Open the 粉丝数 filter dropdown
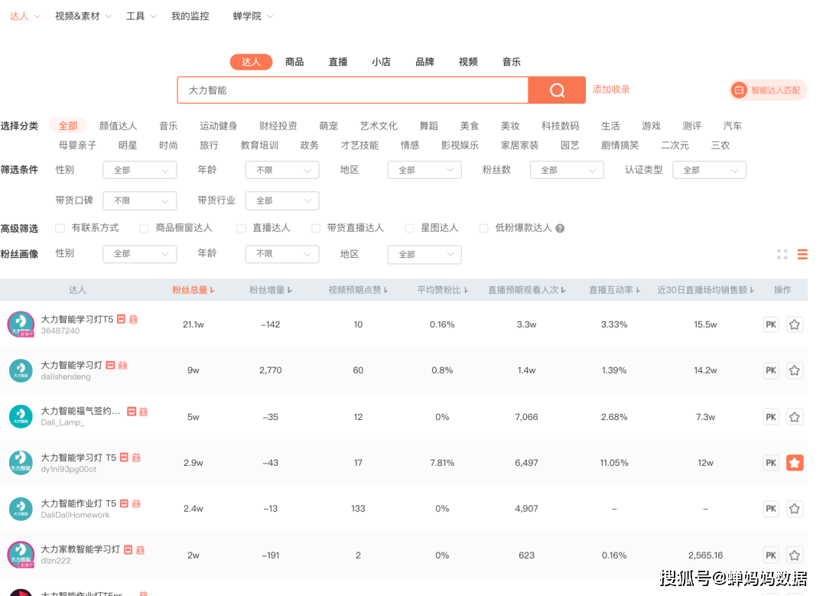The height and width of the screenshot is (596, 826). [x=567, y=170]
